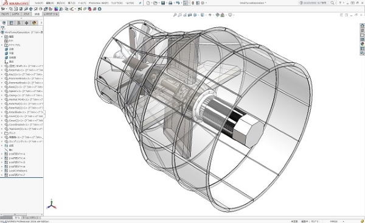Toggle the menu bar pin icon
Viewport: 365px width, 223px height.
coord(140,3)
